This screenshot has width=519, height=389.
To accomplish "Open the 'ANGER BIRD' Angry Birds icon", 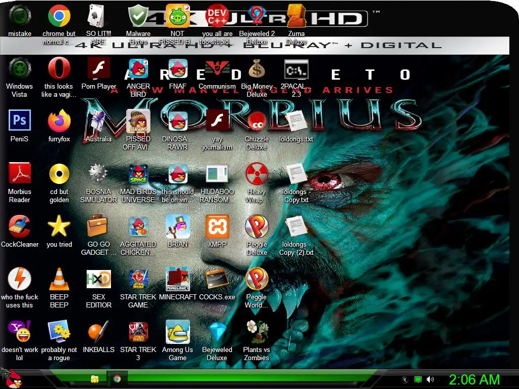I will 138,68.
